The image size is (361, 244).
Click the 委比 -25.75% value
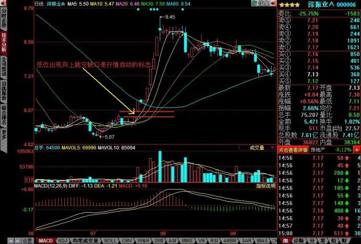(308, 14)
